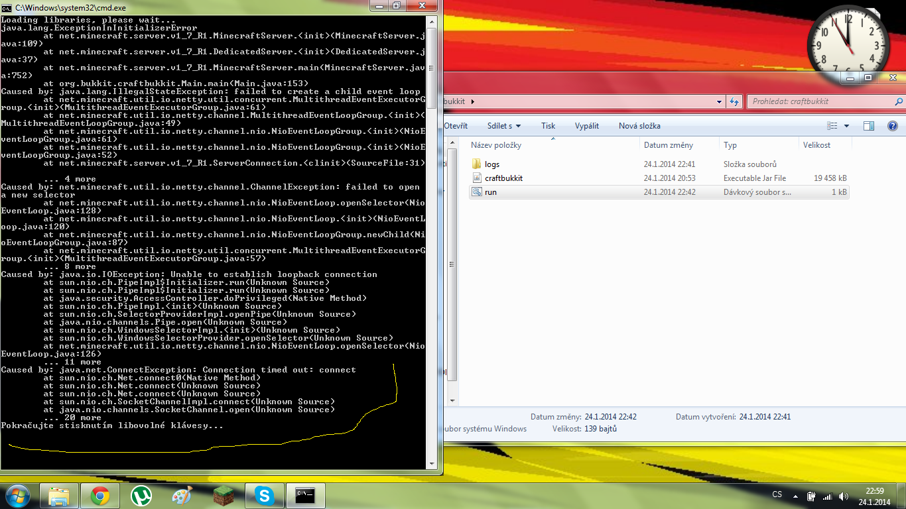Viewport: 906px width, 509px height.
Task: Click the 1 kB size of run
Action: 839,192
